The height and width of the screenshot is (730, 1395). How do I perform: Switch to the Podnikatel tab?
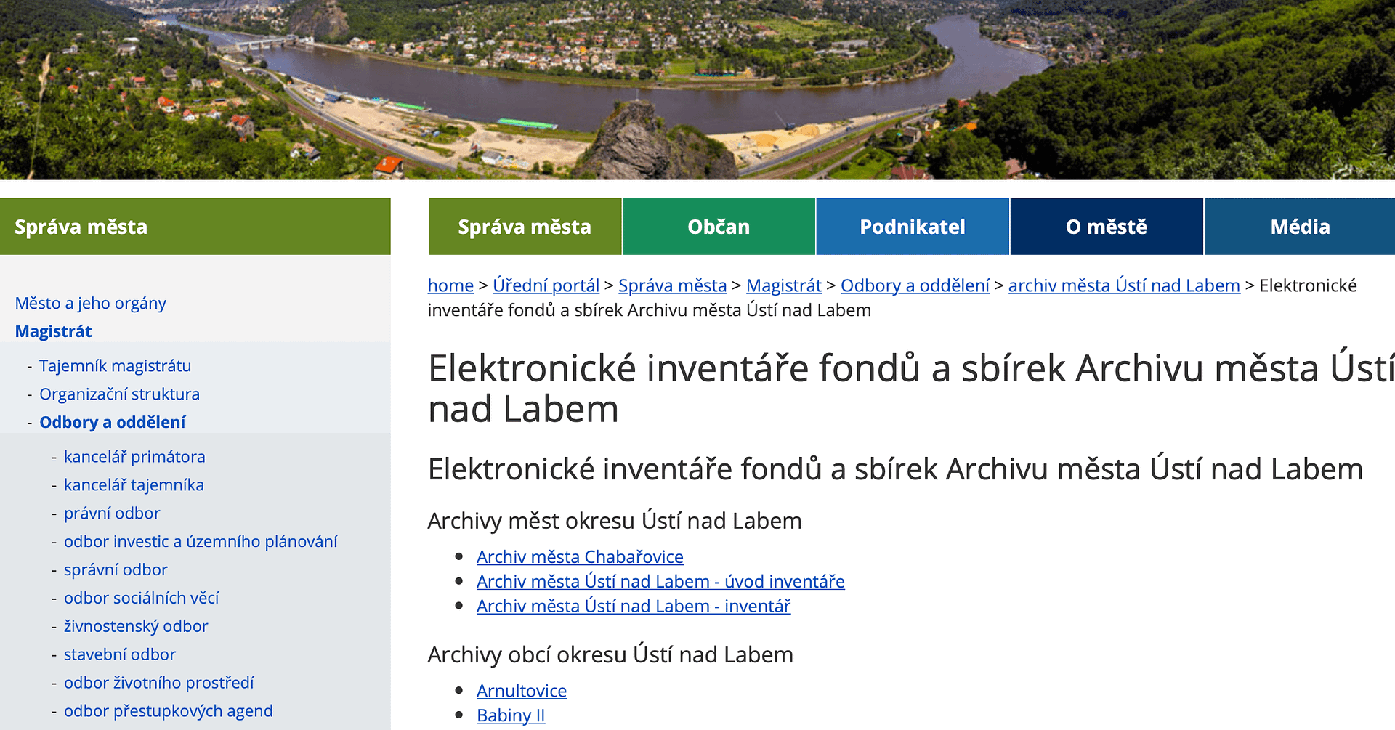click(x=913, y=227)
